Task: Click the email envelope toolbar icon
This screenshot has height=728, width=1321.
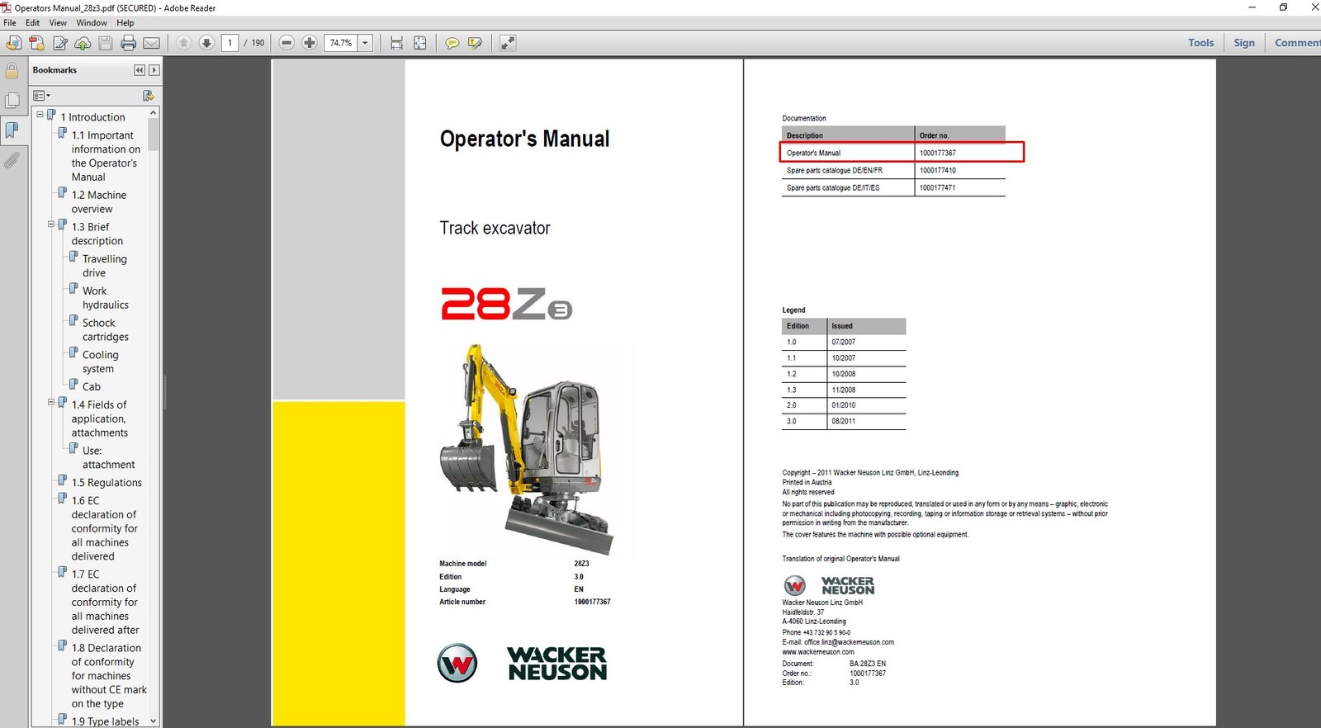Action: [x=152, y=43]
